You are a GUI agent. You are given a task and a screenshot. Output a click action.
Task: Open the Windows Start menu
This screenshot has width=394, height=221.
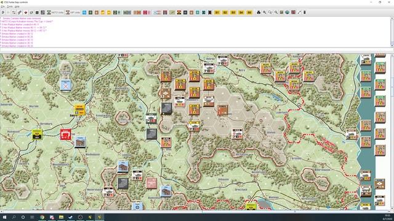click(x=4, y=217)
